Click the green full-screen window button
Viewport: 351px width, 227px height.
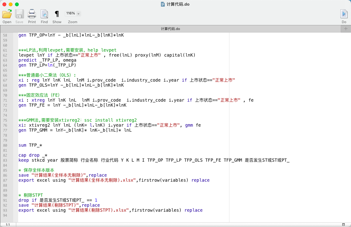[x=17, y=4]
